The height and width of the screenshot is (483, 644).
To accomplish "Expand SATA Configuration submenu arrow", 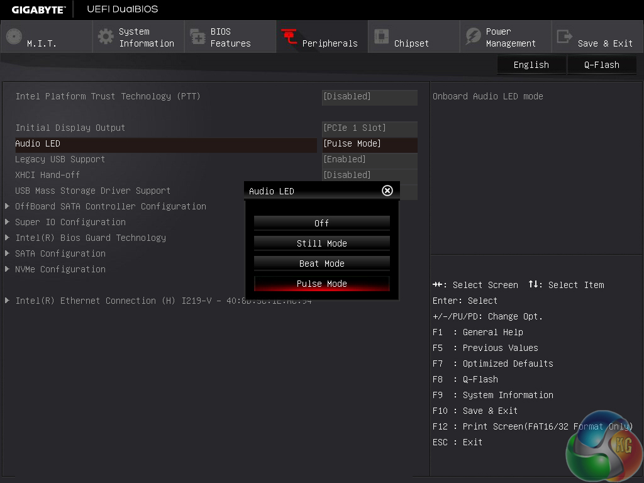I will click(x=7, y=253).
